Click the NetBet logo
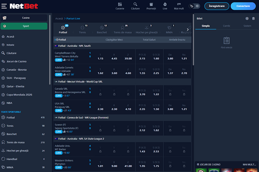The image size is (259, 172). (x=24, y=6)
